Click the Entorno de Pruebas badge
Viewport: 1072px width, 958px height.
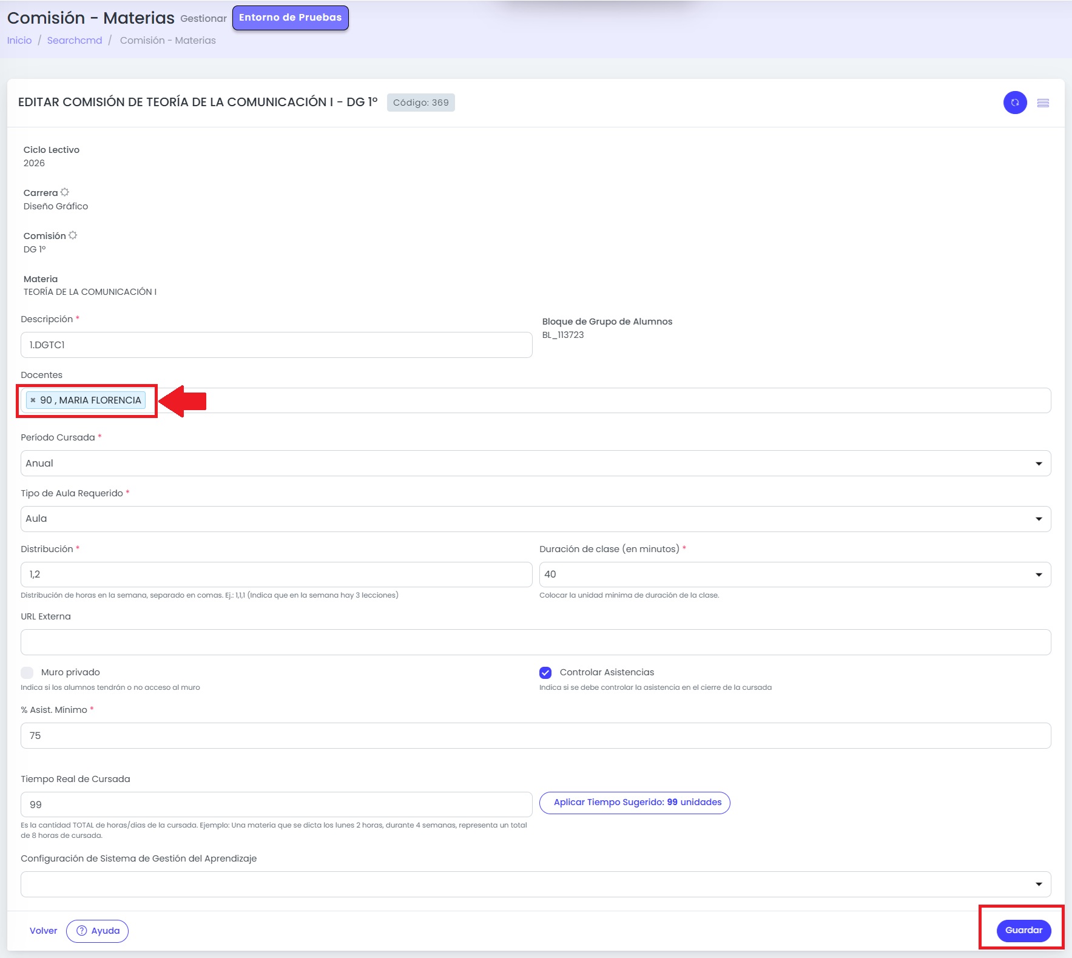pyautogui.click(x=290, y=18)
